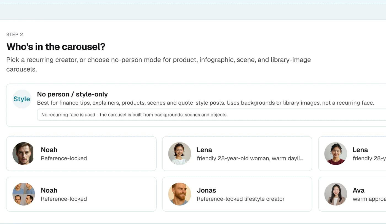Click 'Reference-locked lifestyle creator' description
This screenshot has height=224, width=386.
coord(240,199)
